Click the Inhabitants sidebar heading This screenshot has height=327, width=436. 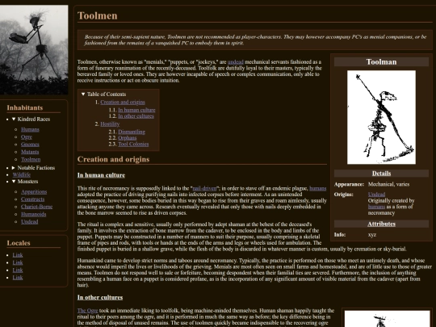pyautogui.click(x=25, y=108)
